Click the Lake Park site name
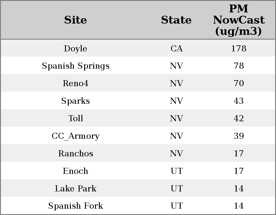Viewport: 276px width, 215px height. 76,189
